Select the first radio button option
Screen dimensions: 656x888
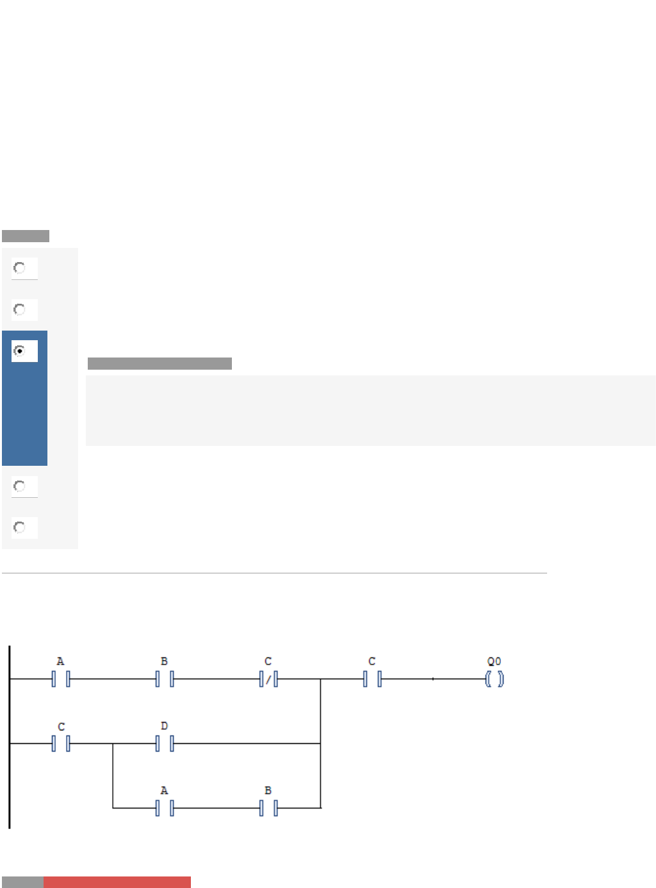click(x=20, y=268)
